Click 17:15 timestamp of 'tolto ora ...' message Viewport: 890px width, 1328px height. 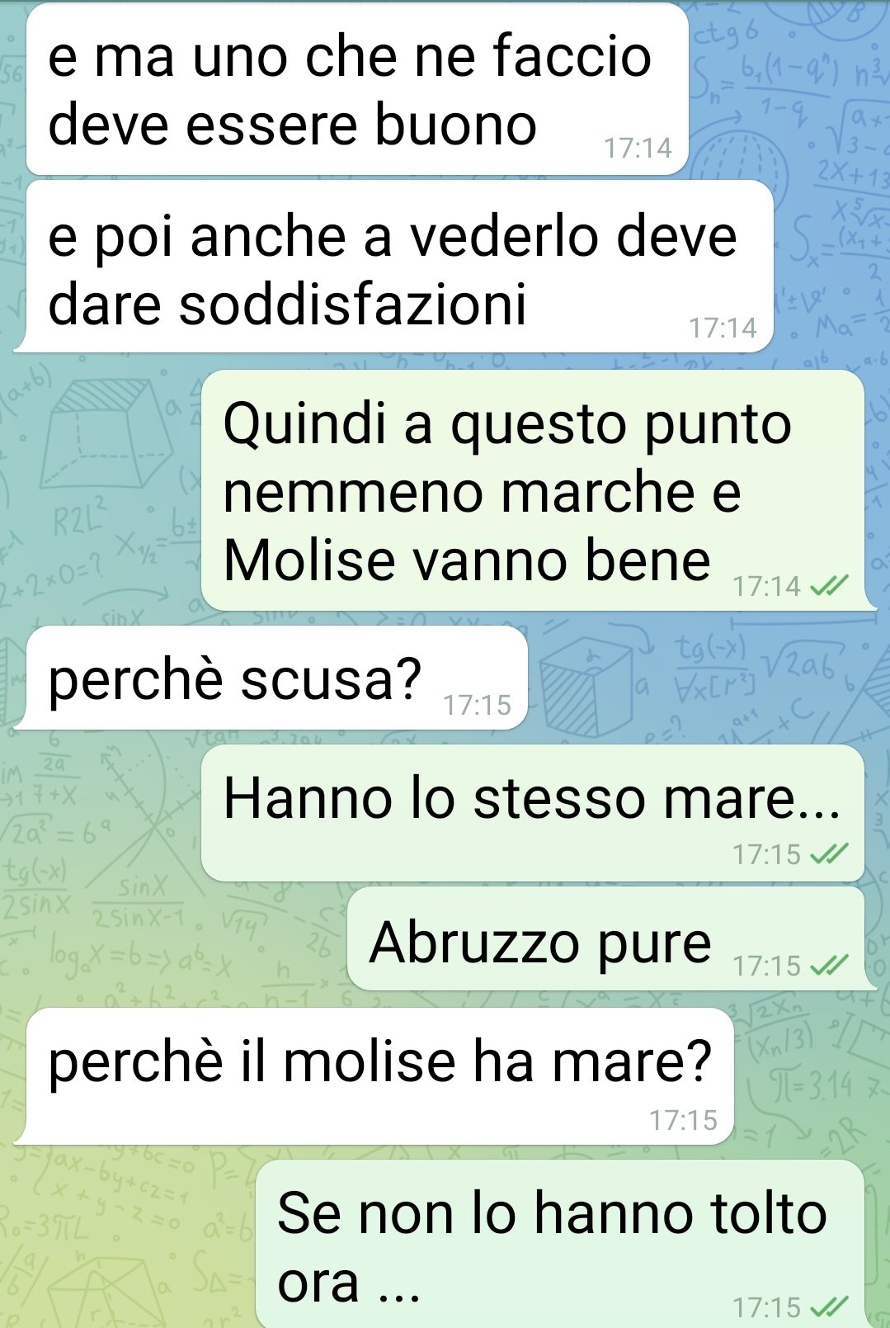pyautogui.click(x=766, y=1307)
